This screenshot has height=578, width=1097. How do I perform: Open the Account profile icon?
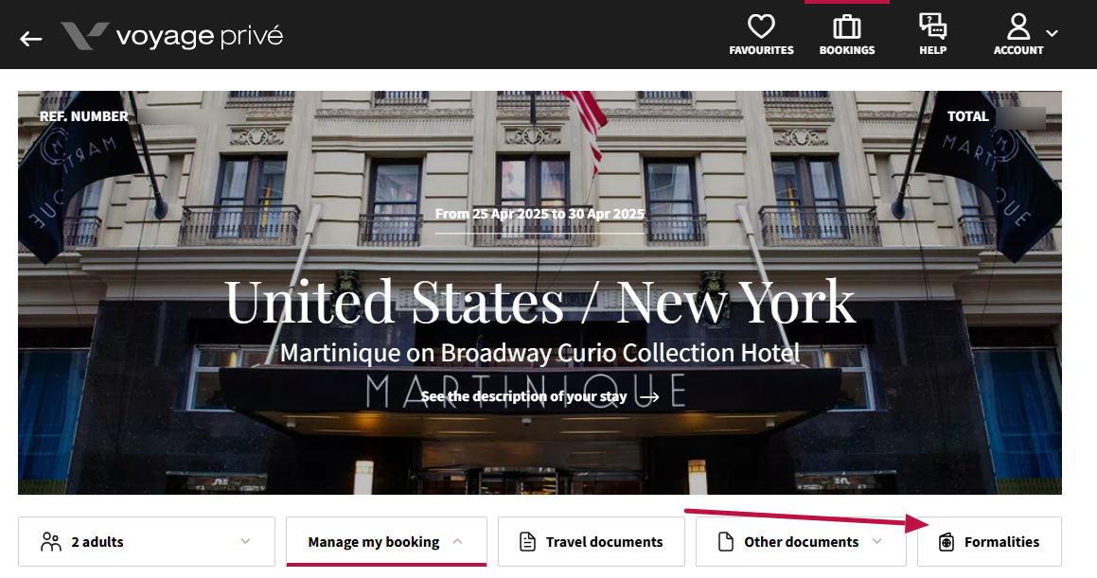click(1017, 26)
